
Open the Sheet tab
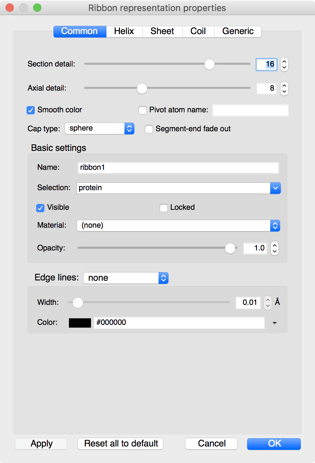[162, 31]
